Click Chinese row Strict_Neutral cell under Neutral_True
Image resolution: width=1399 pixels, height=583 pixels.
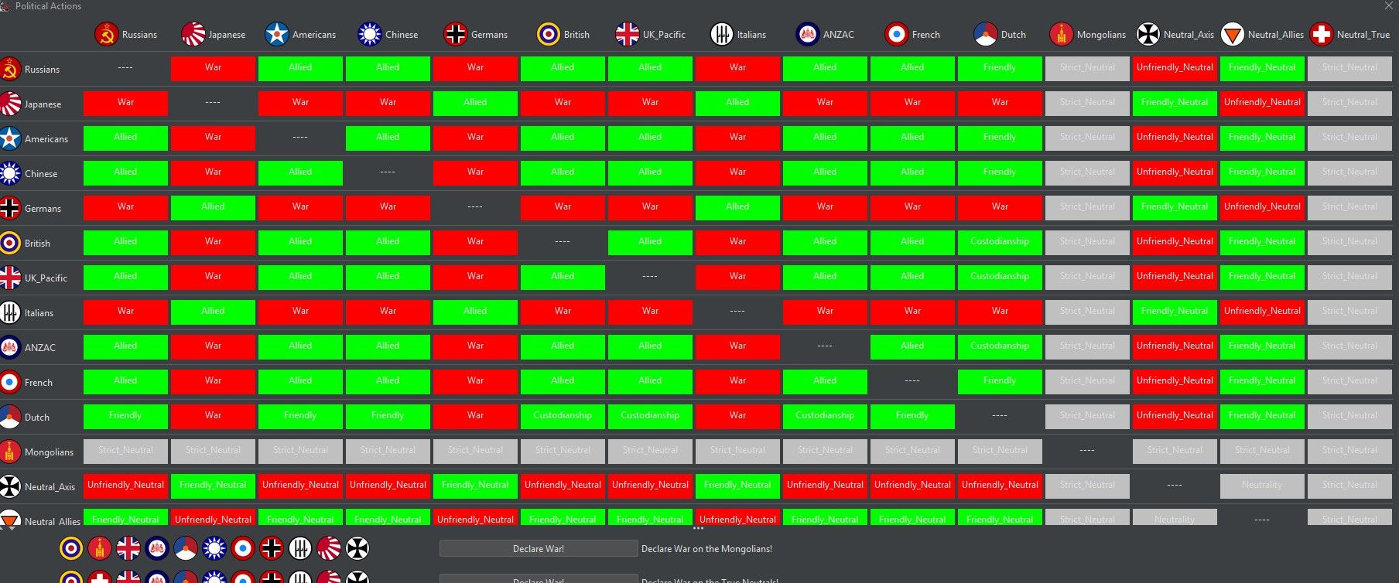coord(1349,172)
